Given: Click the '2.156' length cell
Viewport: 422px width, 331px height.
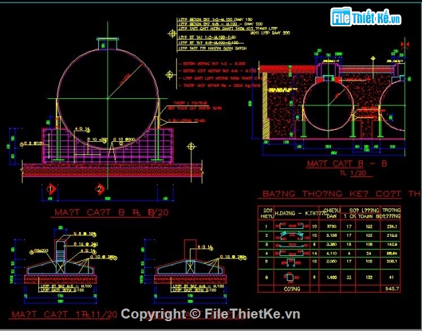Looking at the screenshot, I should point(331,235).
